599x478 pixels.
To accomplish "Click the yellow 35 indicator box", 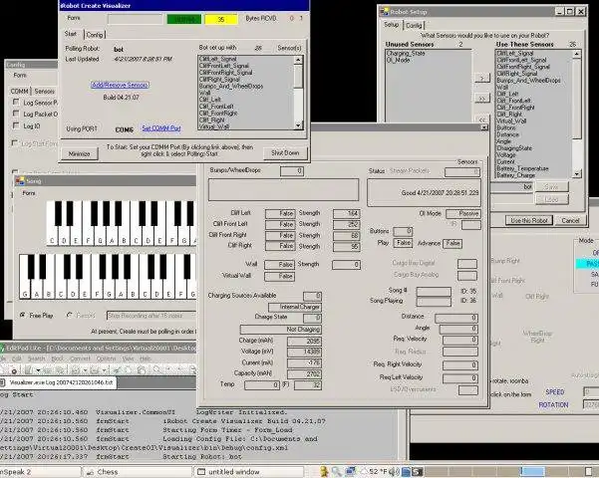I will (221, 19).
